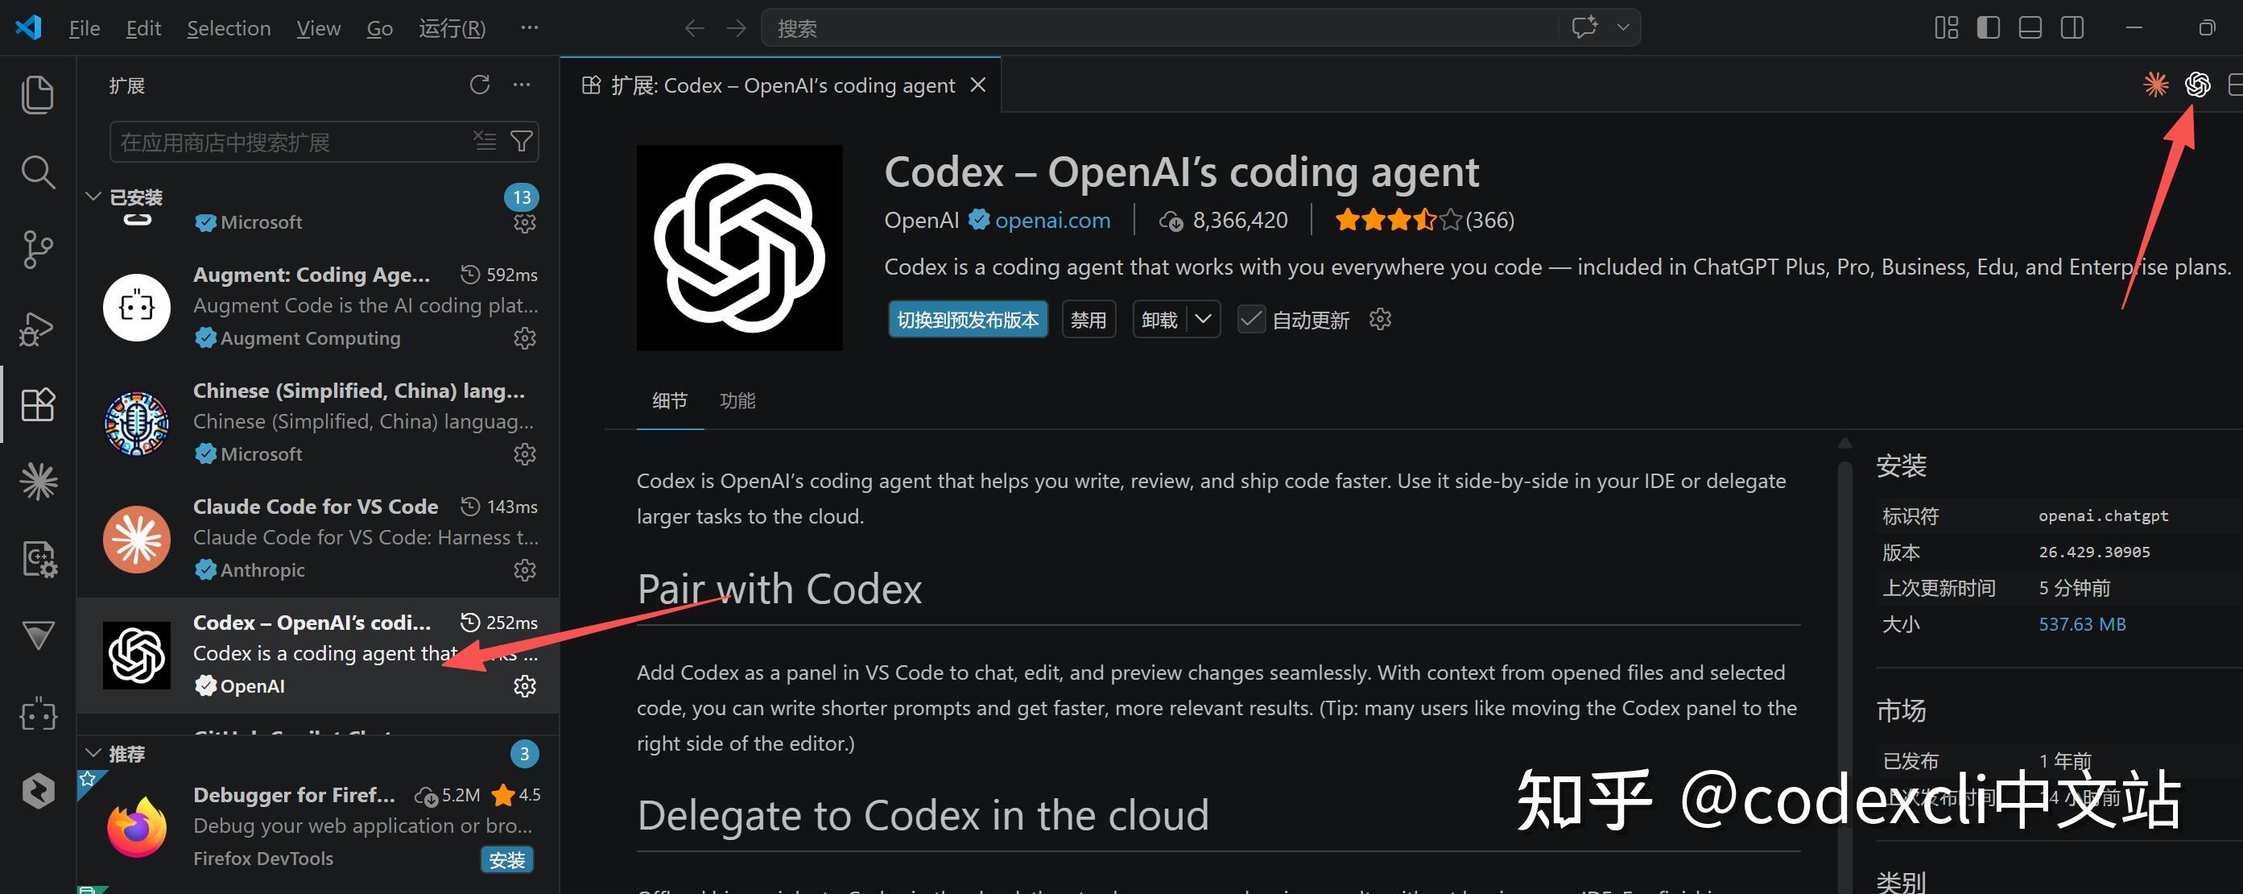Refresh the extensions list

coord(480,85)
